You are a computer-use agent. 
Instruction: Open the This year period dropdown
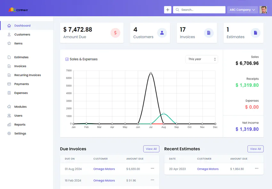click(x=202, y=59)
